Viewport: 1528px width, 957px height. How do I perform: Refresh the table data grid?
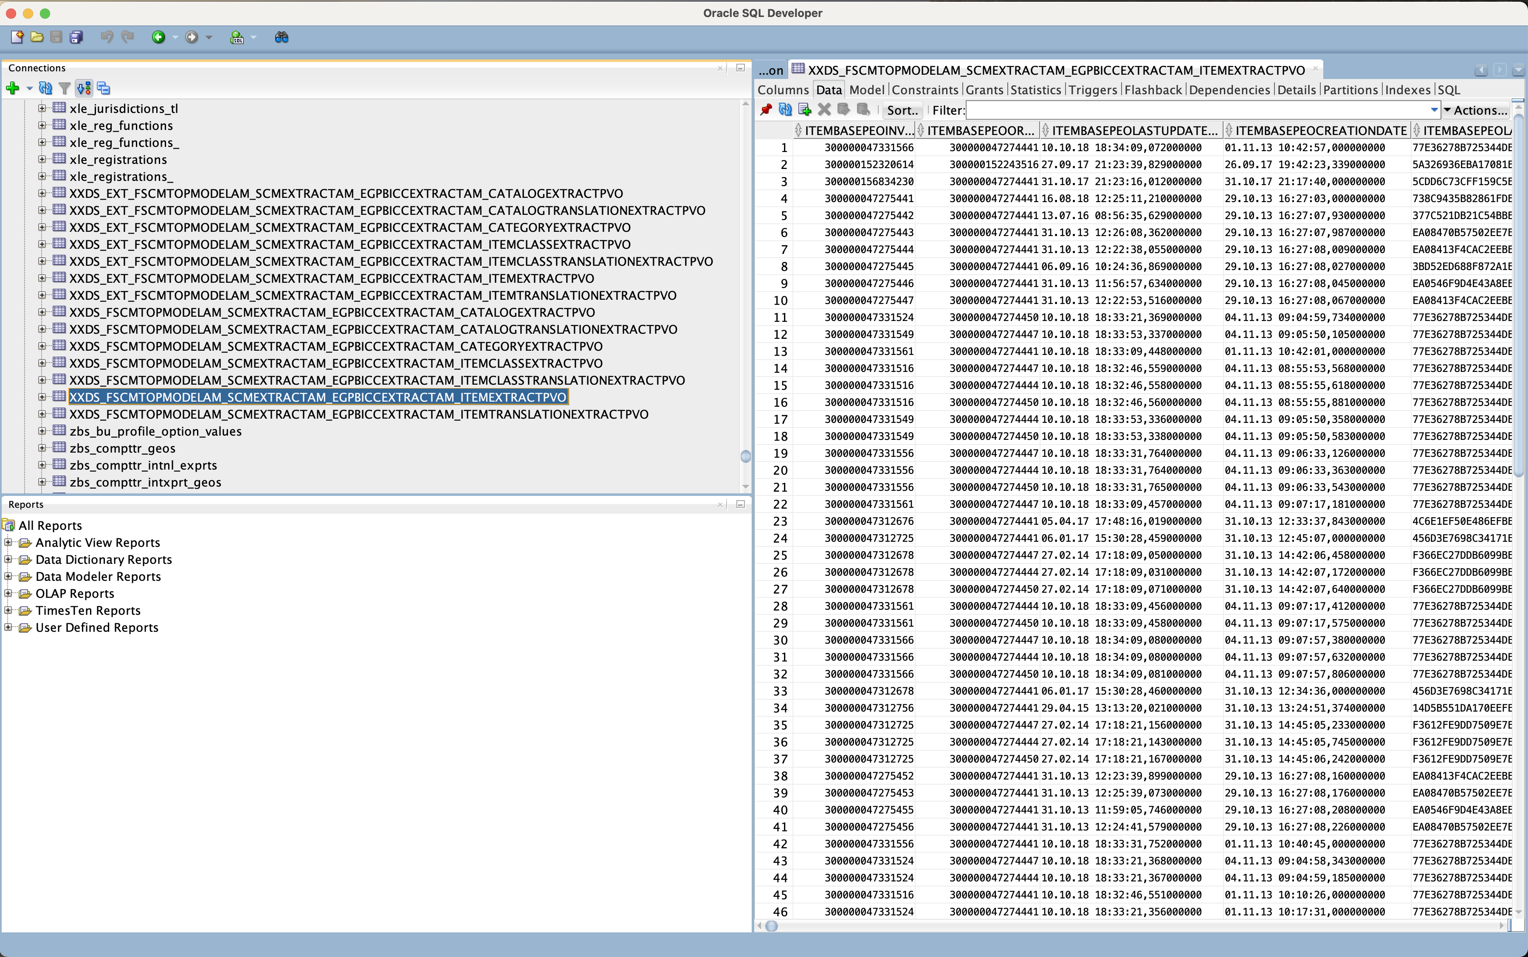point(785,110)
